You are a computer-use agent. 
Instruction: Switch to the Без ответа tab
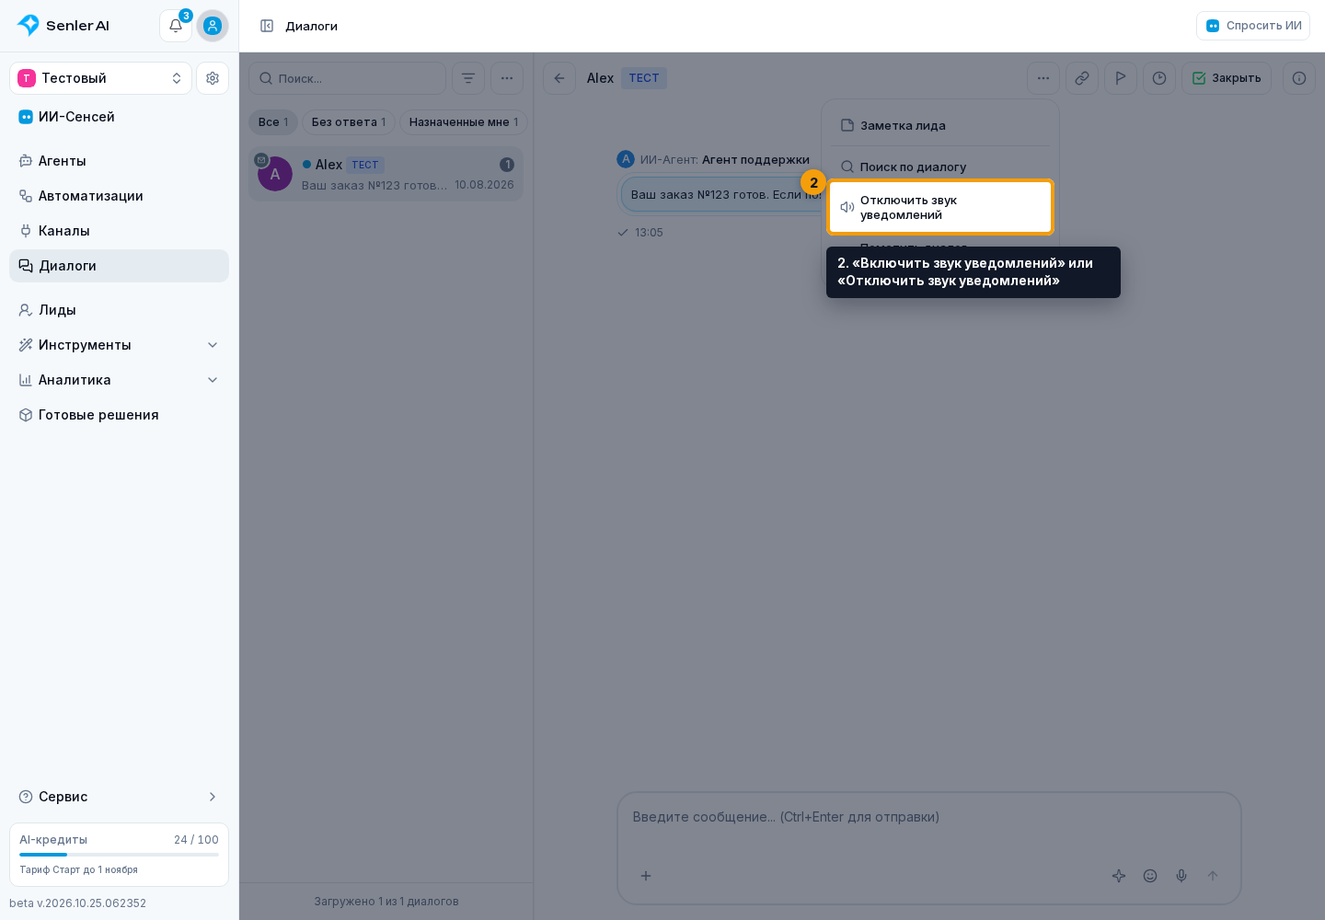coord(349,122)
